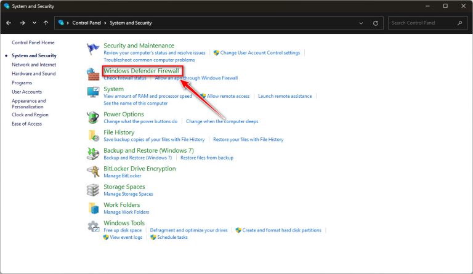Click the Backup and Restore icon
The height and width of the screenshot is (274, 473).
[x=93, y=153]
